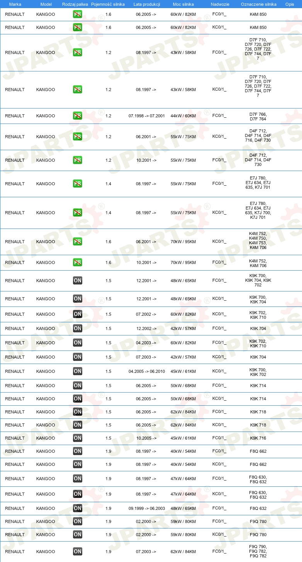Viewport: 302px width, 562px height.
Task: Click the ON icon in the 04.2003 60kW / 82KM row
Action: (x=78, y=343)
